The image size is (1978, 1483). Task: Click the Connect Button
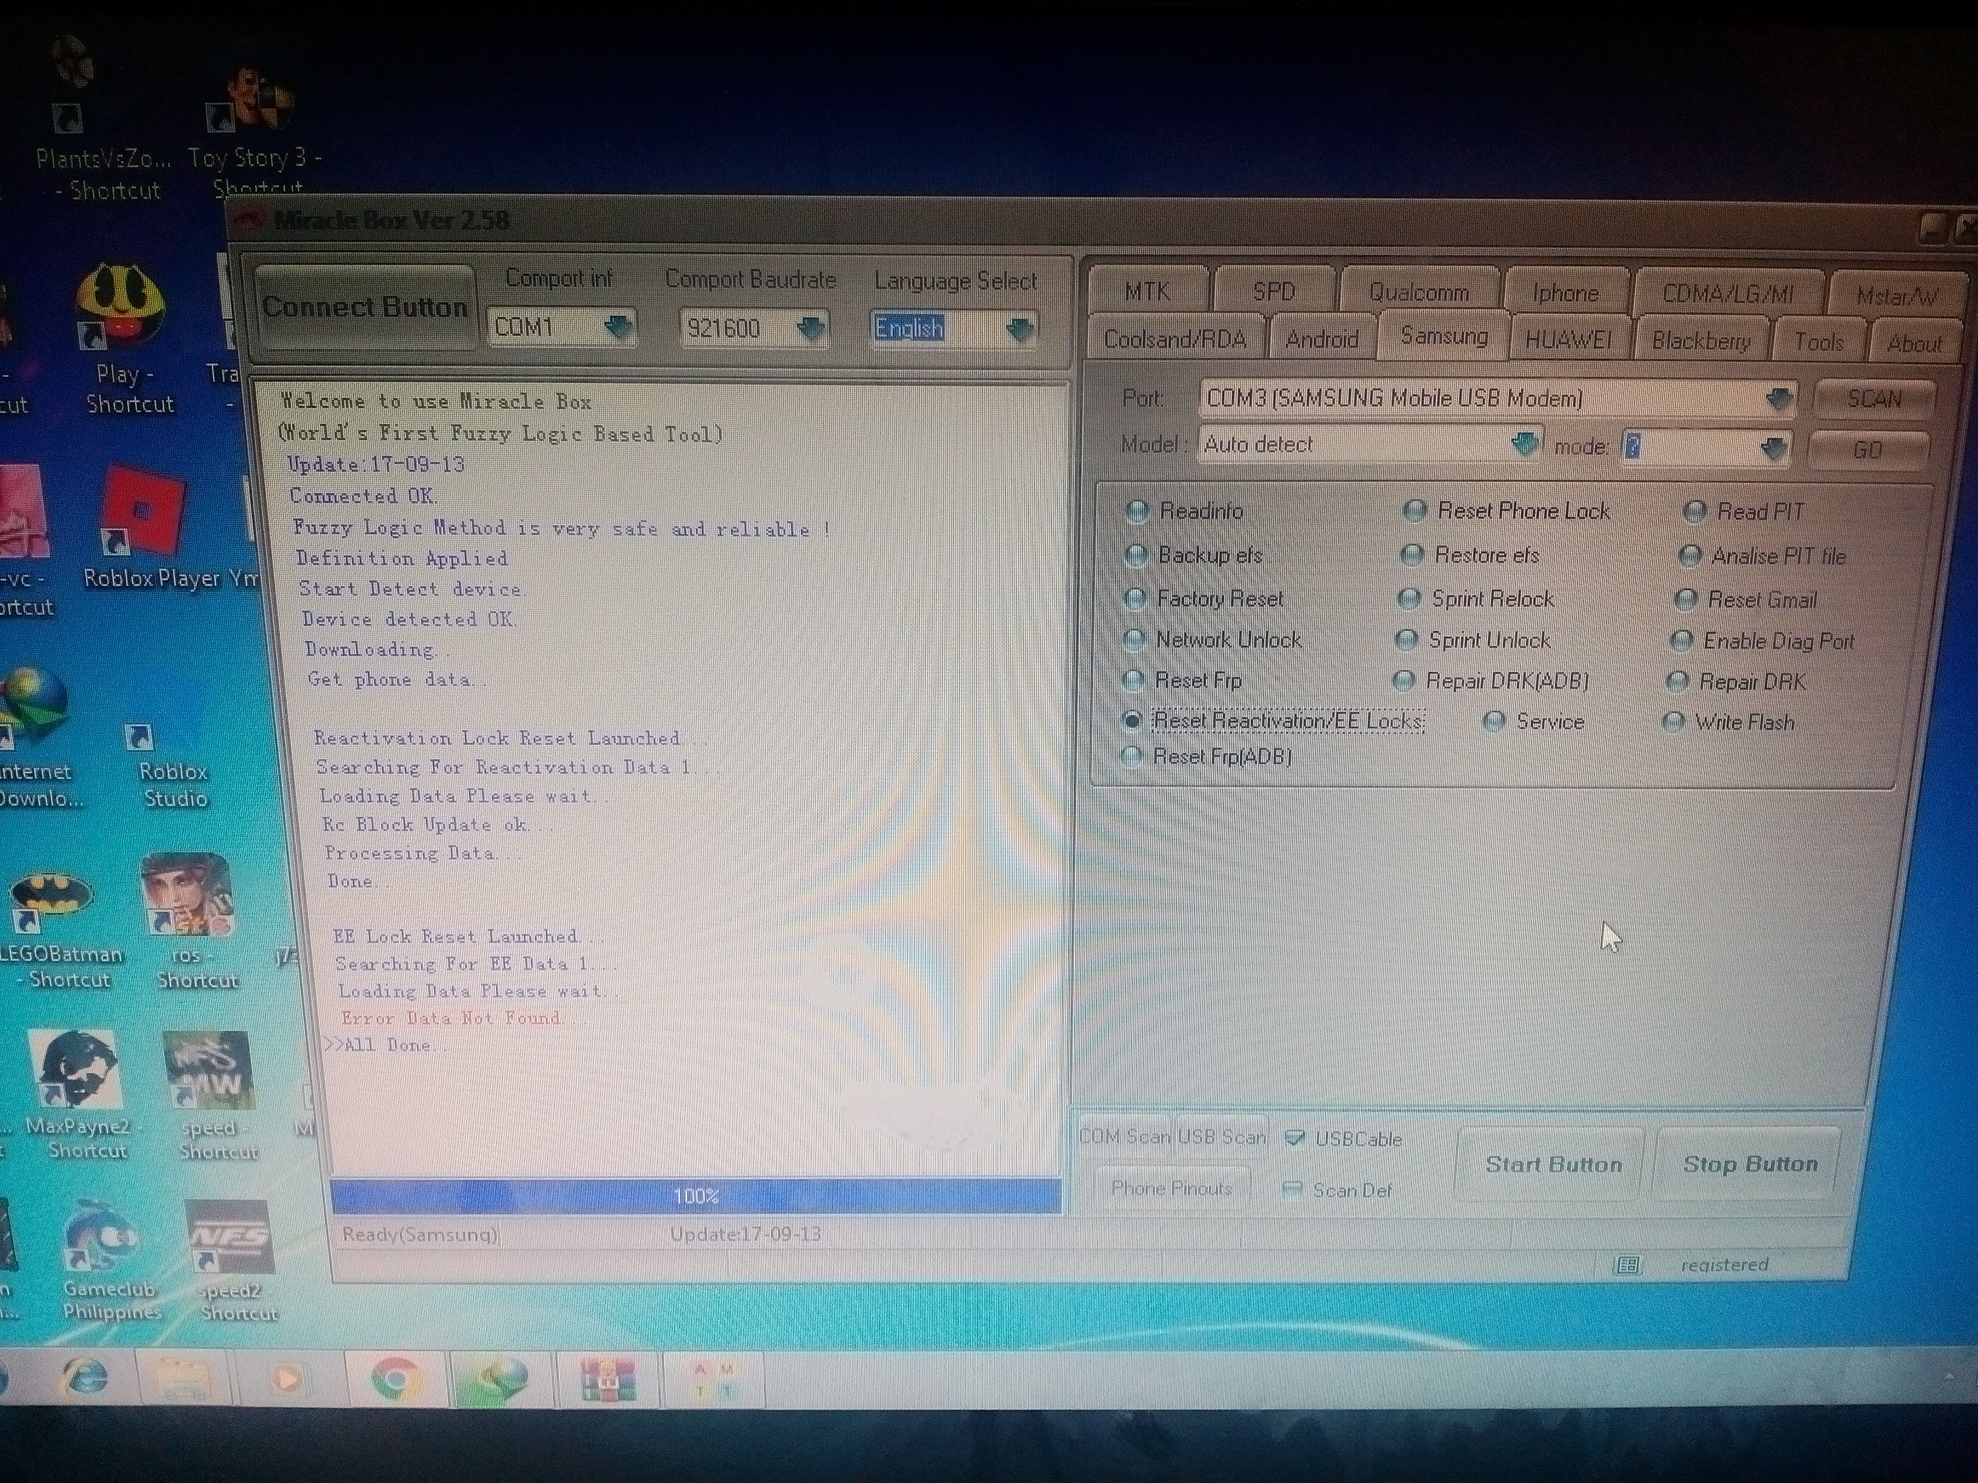pyautogui.click(x=365, y=307)
